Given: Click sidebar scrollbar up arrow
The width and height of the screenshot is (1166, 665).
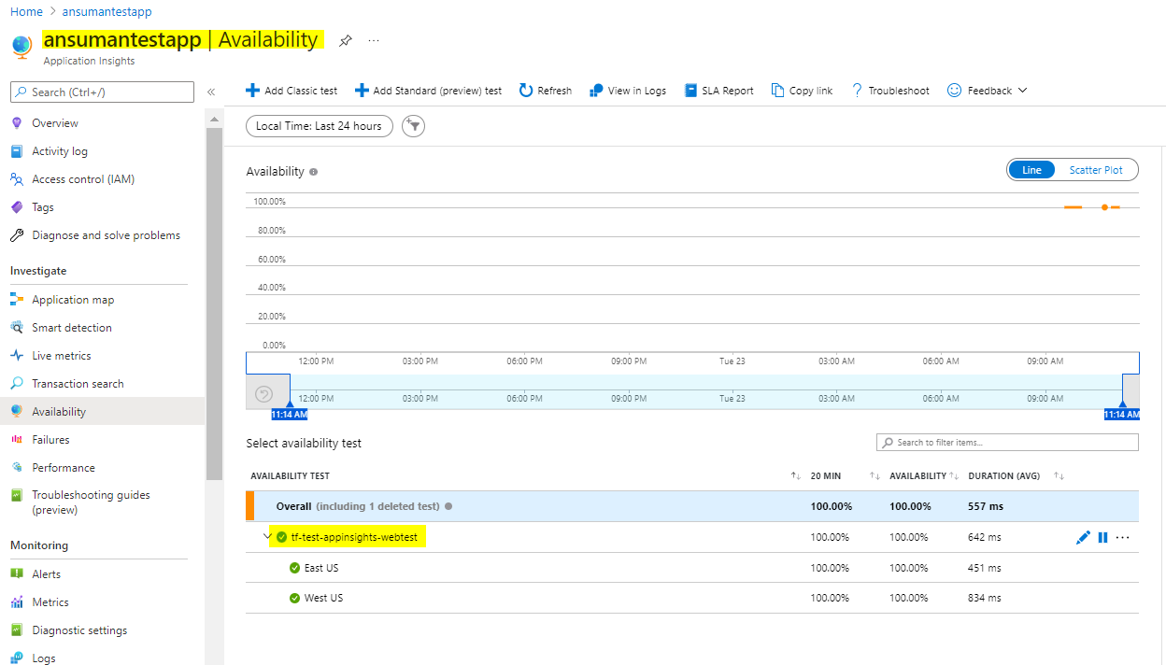Looking at the screenshot, I should point(214,120).
